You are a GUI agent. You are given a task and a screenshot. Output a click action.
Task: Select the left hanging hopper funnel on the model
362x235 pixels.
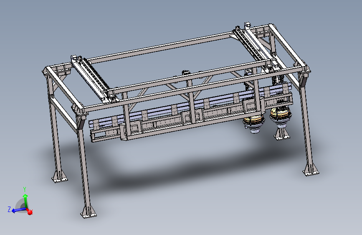(253, 124)
